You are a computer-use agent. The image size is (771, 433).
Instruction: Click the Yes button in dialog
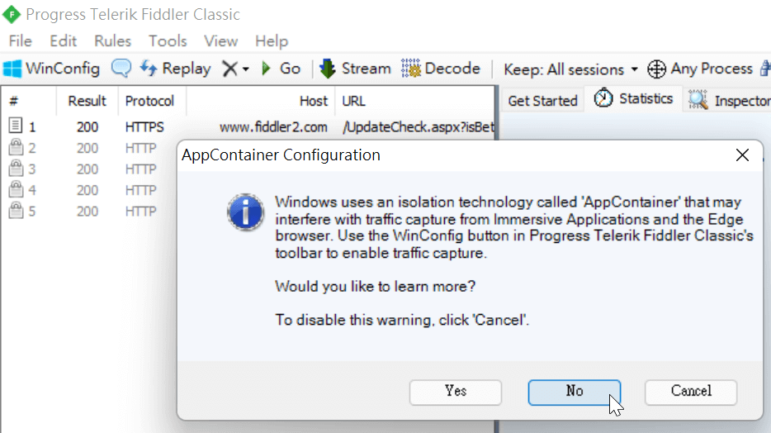(x=456, y=393)
